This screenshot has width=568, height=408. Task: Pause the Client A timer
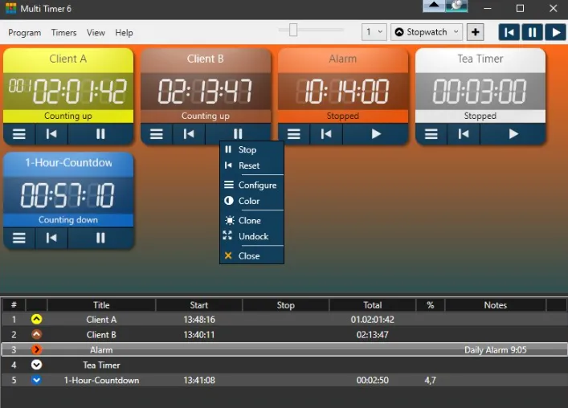click(100, 134)
